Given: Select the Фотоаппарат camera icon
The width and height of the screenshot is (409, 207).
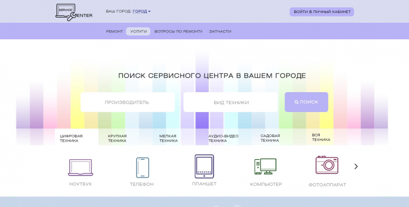Looking at the screenshot, I should click(327, 165).
